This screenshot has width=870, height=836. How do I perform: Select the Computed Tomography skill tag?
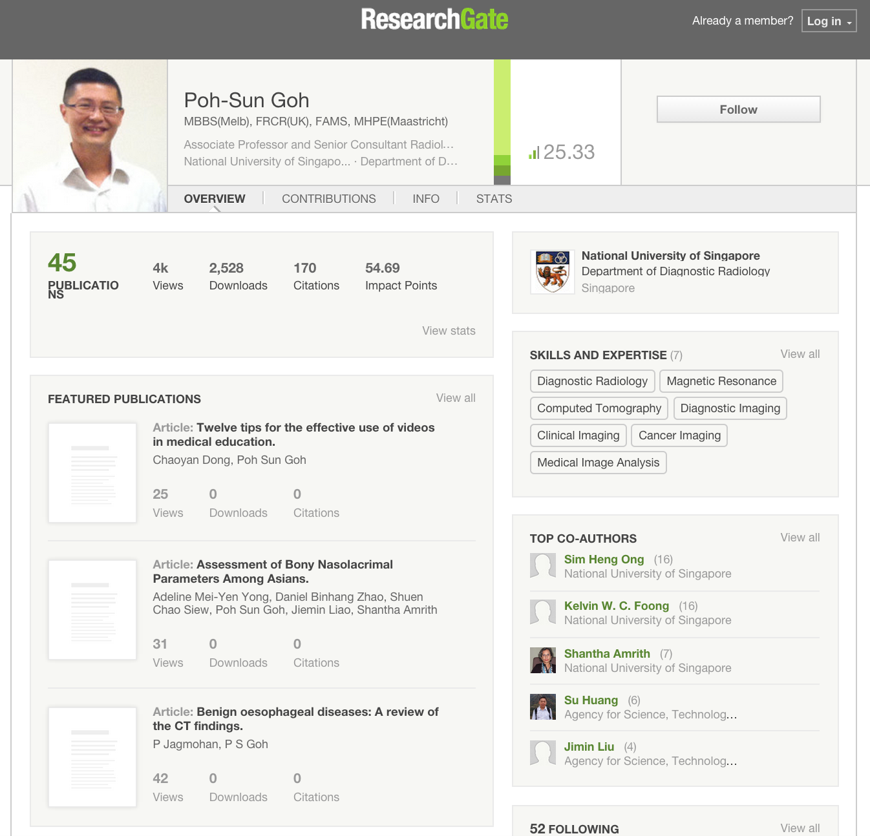(599, 408)
